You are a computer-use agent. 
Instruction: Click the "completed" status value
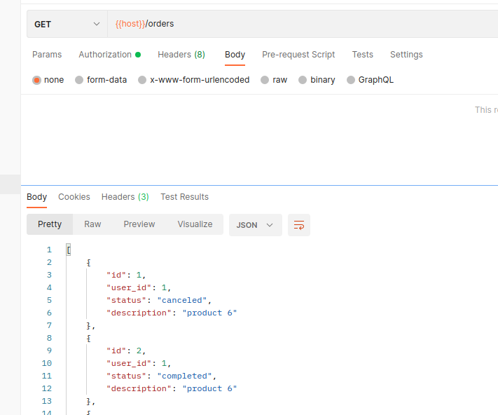184,376
